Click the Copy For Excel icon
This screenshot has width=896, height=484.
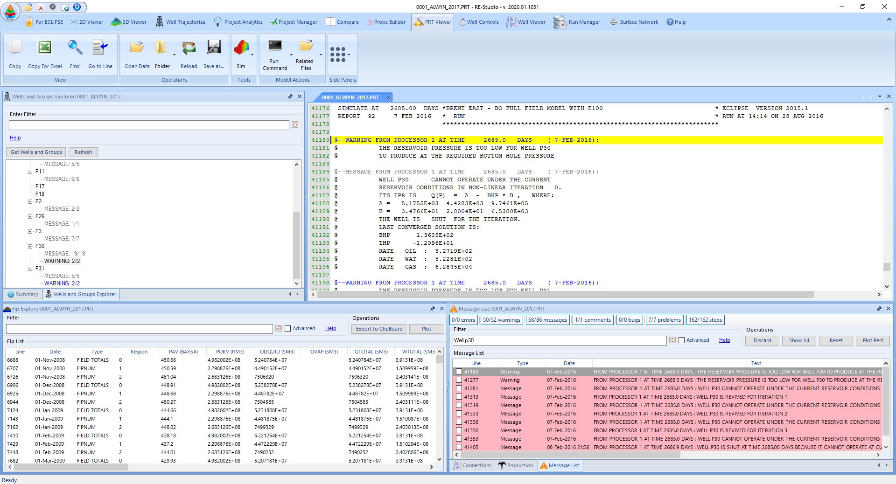click(45, 48)
